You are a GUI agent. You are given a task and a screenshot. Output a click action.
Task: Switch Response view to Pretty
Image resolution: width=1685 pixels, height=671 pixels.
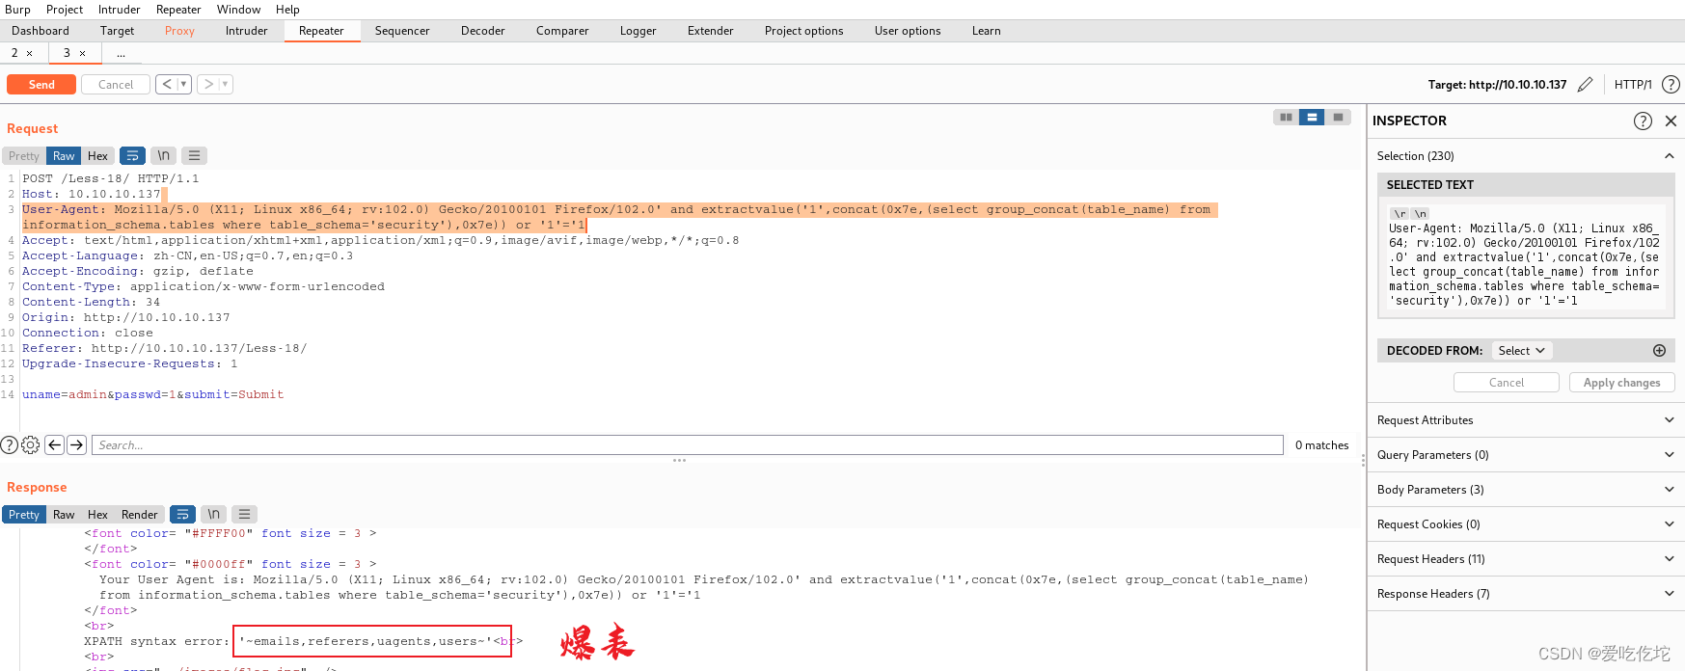[24, 515]
